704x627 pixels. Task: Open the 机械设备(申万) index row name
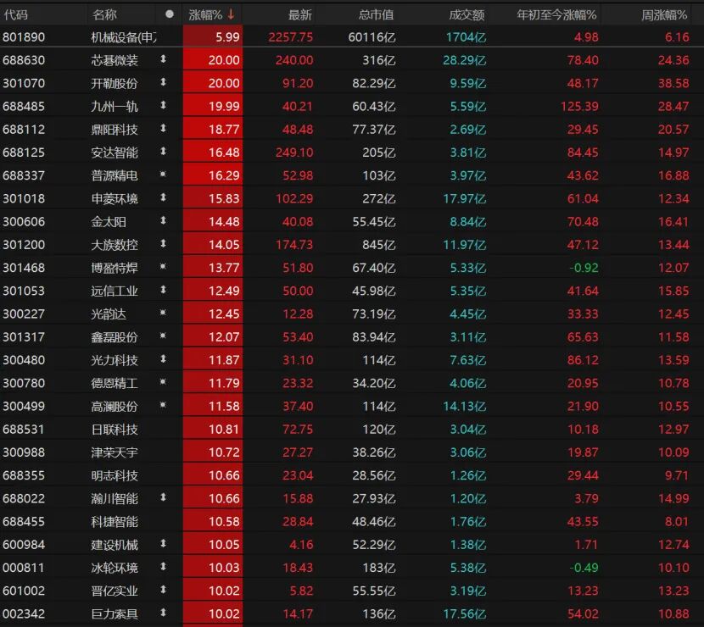point(124,37)
